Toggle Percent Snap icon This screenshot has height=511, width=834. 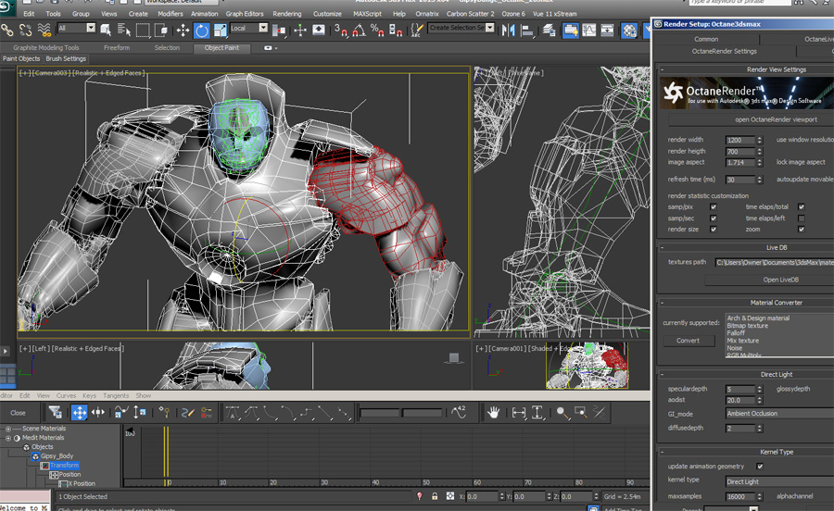[x=377, y=31]
